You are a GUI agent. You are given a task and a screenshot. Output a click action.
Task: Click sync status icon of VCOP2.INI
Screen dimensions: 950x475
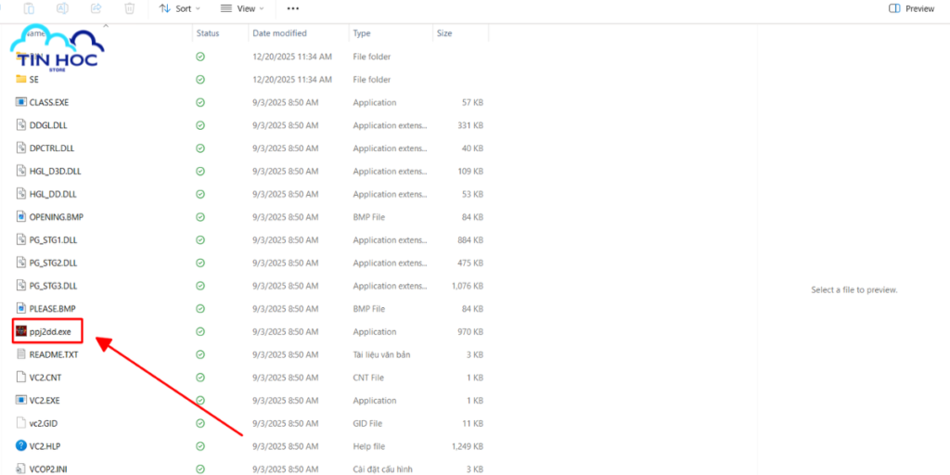click(x=199, y=469)
